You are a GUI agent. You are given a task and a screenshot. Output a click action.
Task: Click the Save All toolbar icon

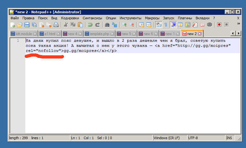34,25
